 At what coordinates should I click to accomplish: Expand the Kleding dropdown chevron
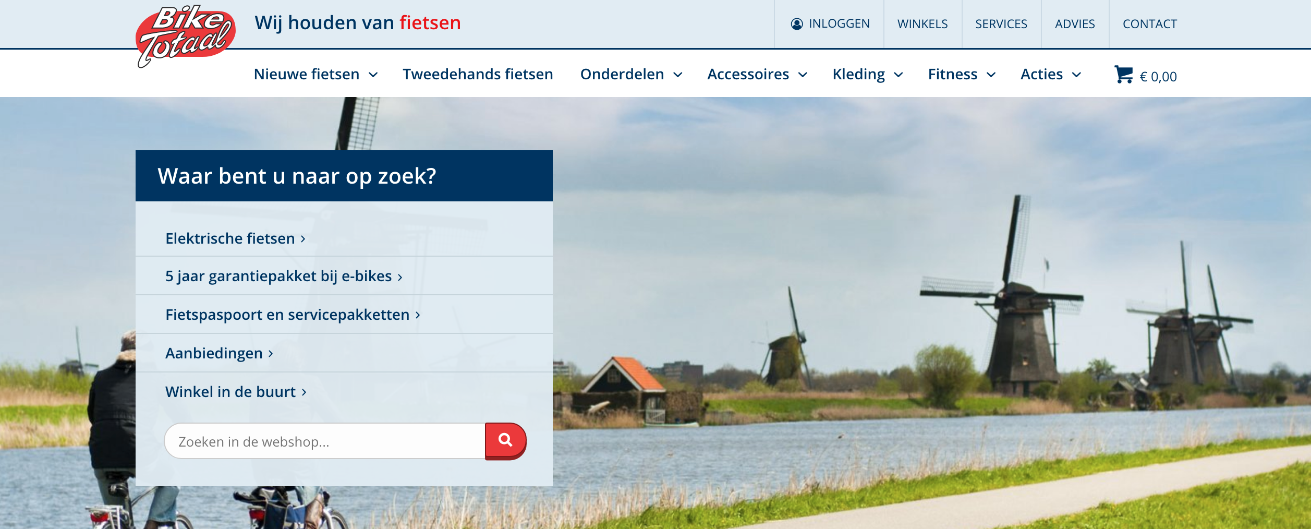click(x=899, y=75)
